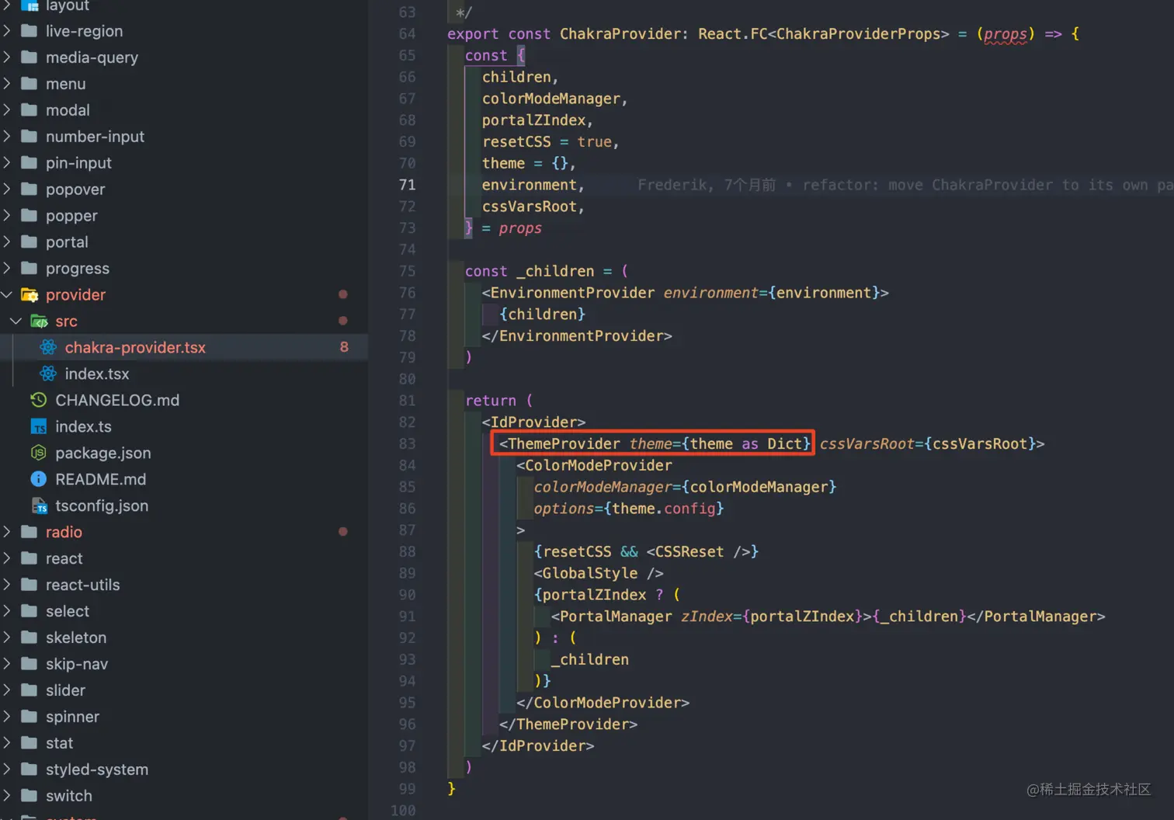Click the spinner folder icon
Viewport: 1174px width, 820px height.
(x=30, y=717)
